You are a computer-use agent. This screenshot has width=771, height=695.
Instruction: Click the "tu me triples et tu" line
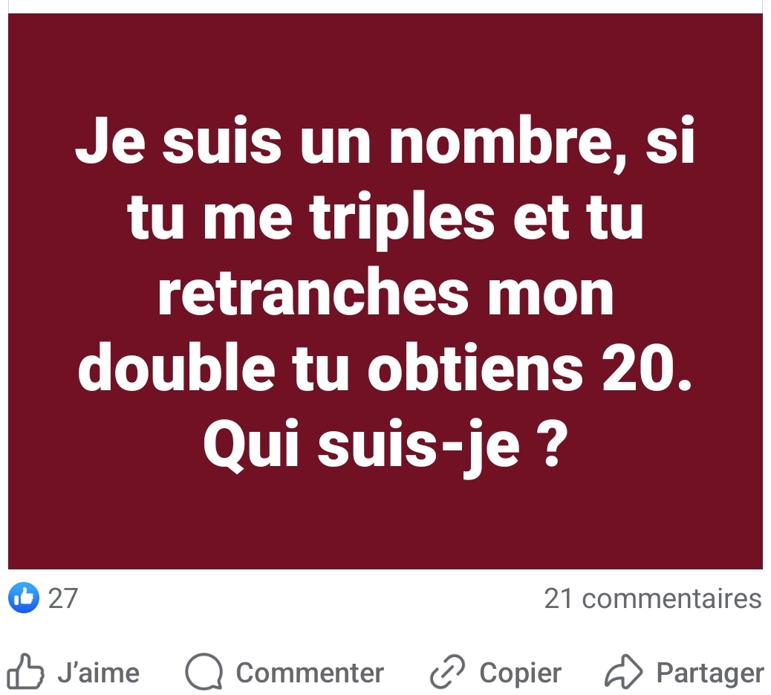[x=385, y=218]
